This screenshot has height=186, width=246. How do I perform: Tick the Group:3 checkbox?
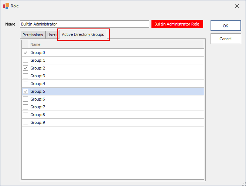[x=25, y=76]
